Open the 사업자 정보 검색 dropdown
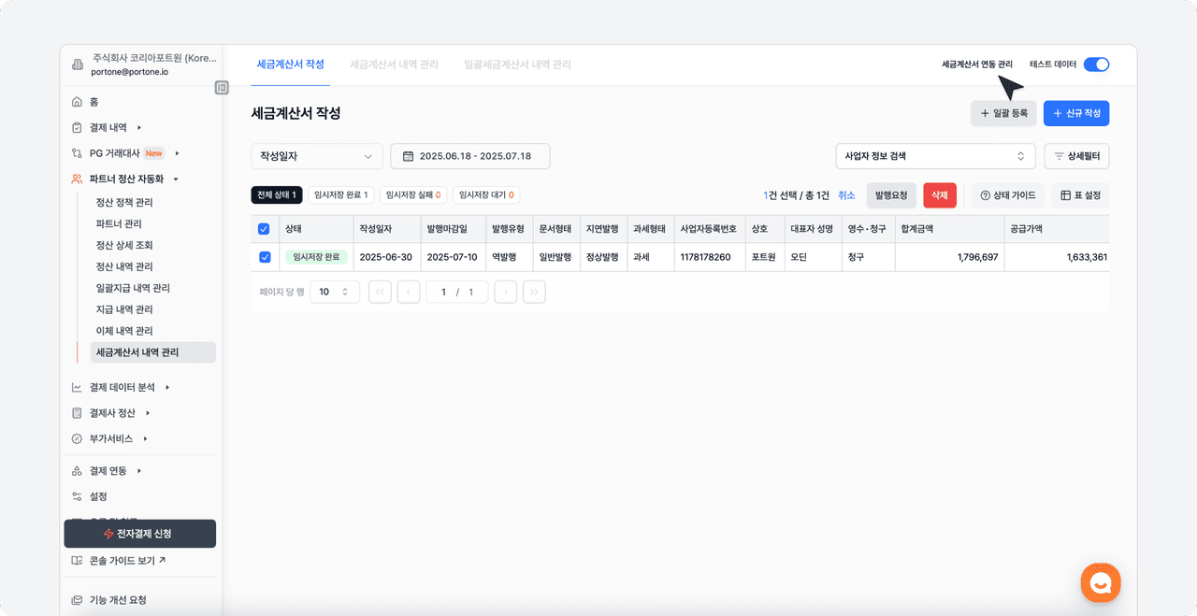Screen dimensions: 1197x616 tap(935, 156)
